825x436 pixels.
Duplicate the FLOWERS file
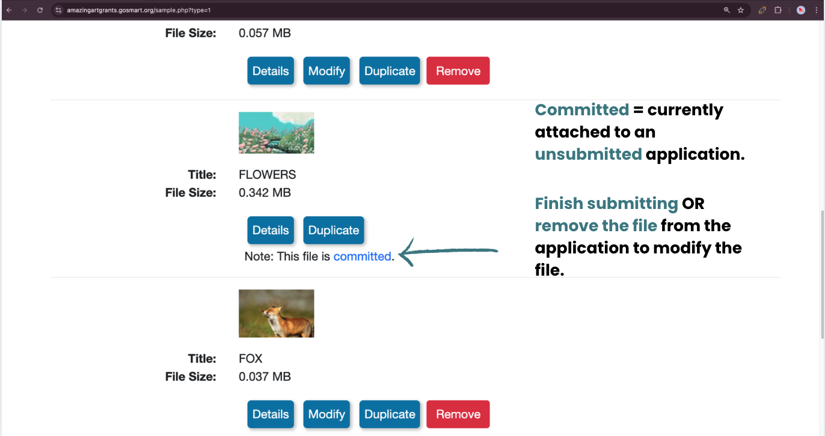(334, 230)
